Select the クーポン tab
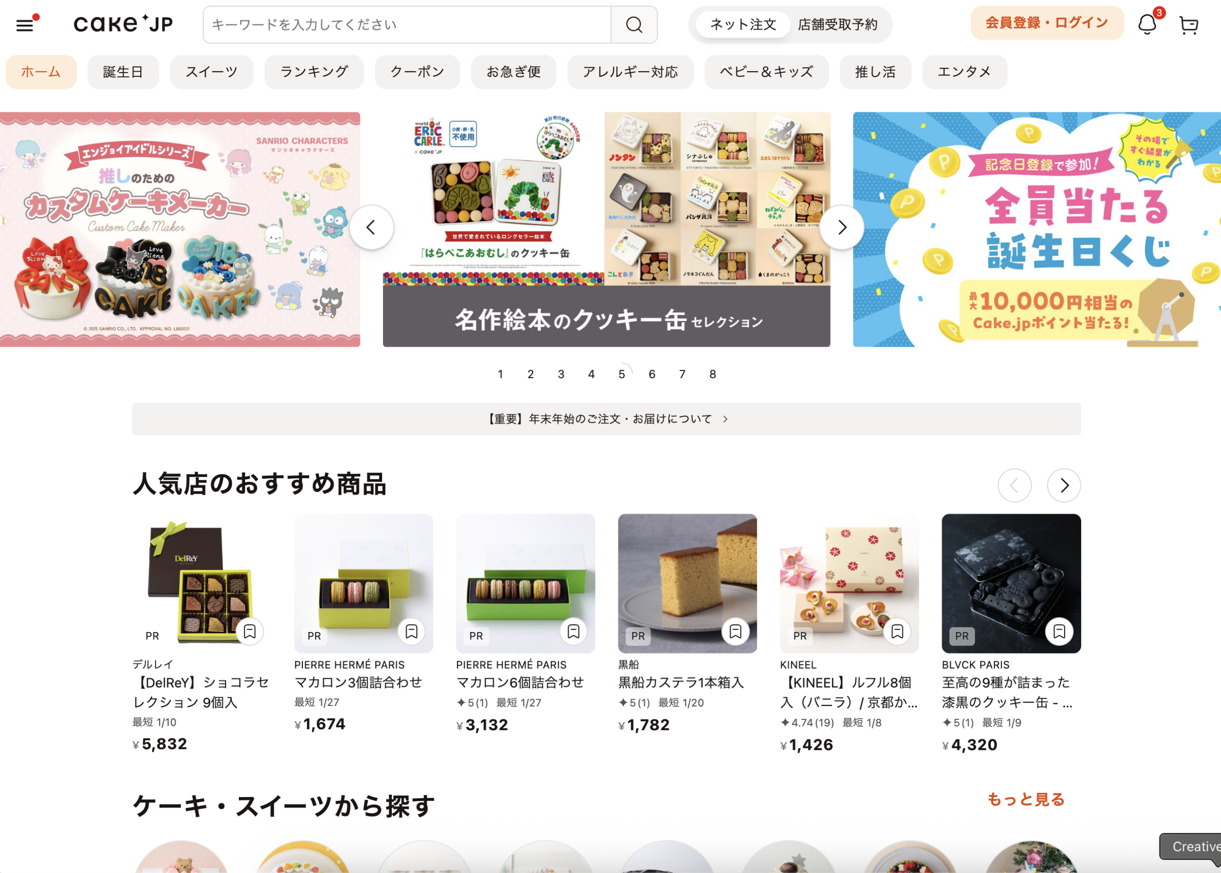 point(417,72)
